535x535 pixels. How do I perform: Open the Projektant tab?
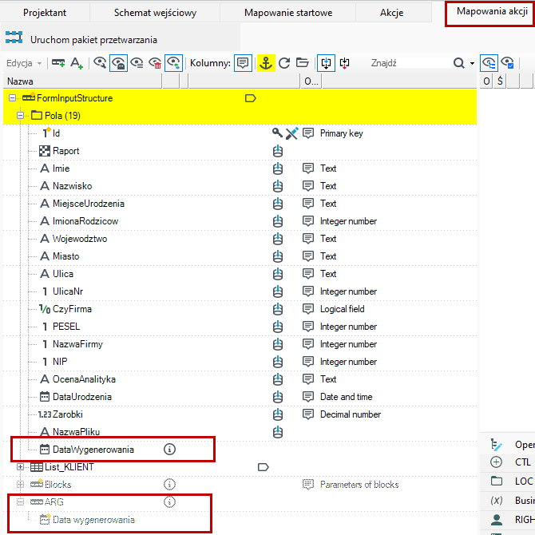tap(45, 13)
